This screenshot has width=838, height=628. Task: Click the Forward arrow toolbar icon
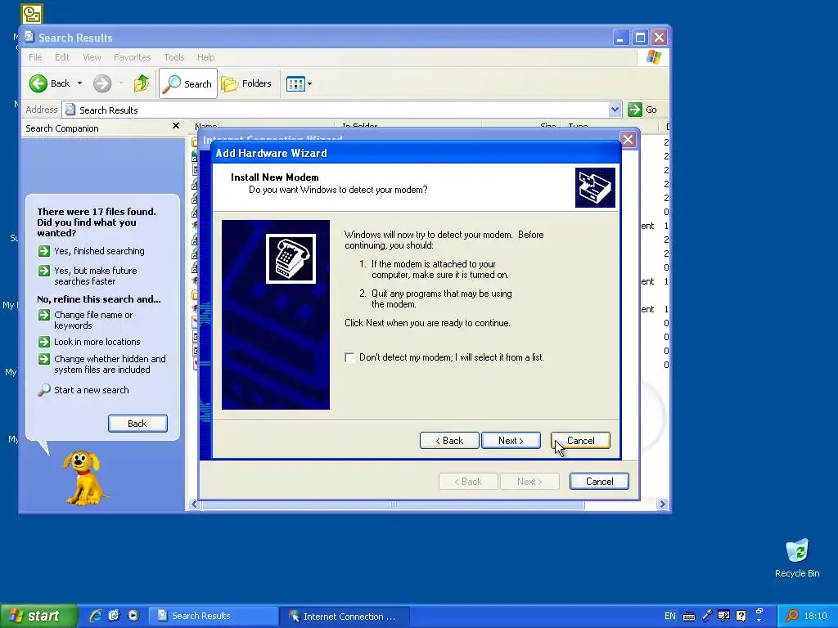(102, 83)
